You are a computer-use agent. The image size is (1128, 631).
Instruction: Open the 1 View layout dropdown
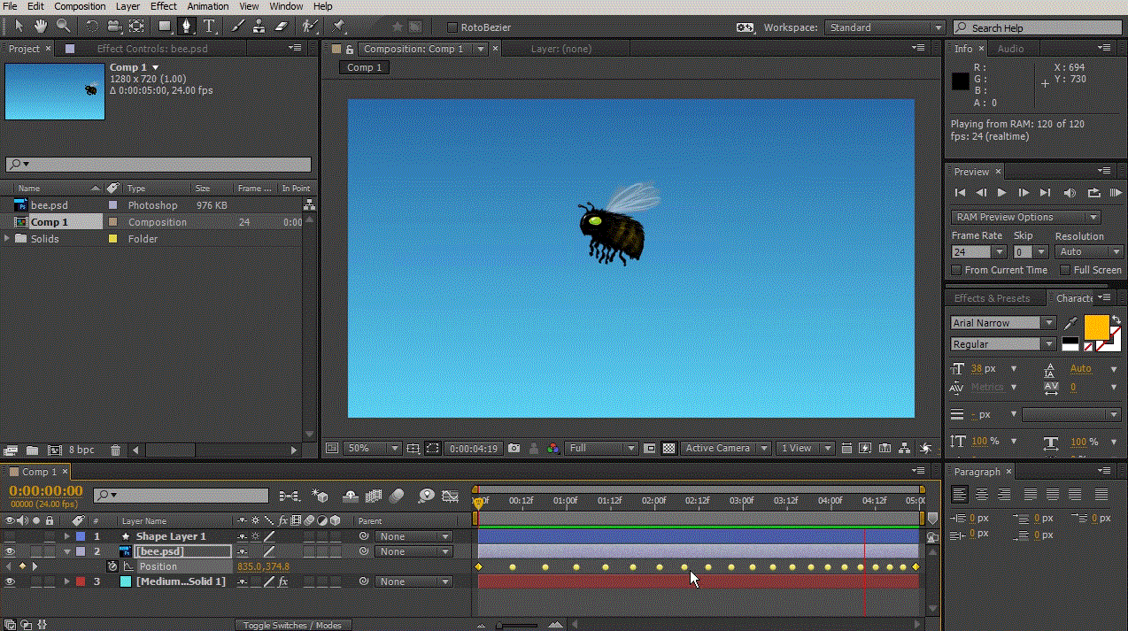(804, 449)
